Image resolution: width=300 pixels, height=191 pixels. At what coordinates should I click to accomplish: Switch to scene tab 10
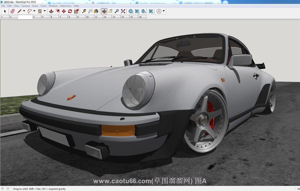coord(89,17)
